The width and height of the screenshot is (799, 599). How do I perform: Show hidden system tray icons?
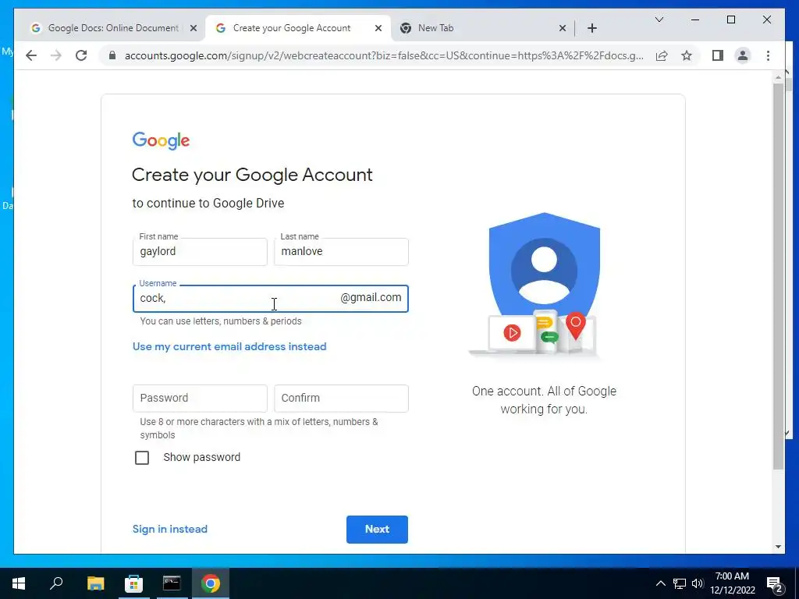click(x=660, y=583)
